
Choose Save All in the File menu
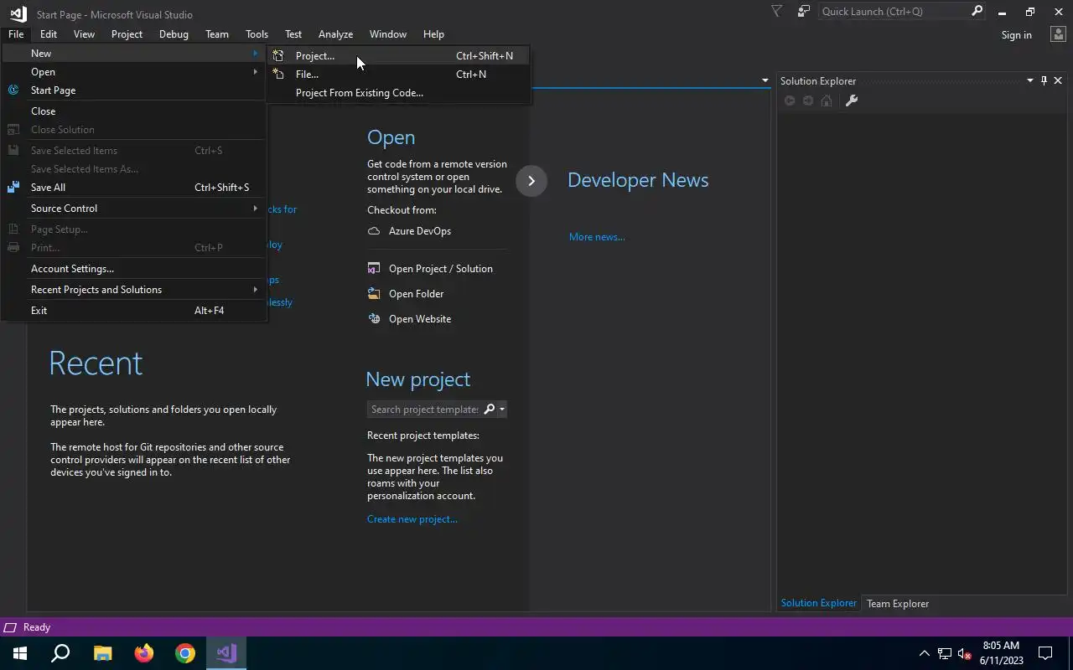point(134,188)
